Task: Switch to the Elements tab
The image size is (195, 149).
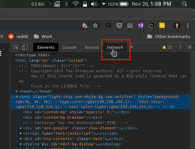Action: click(x=46, y=47)
